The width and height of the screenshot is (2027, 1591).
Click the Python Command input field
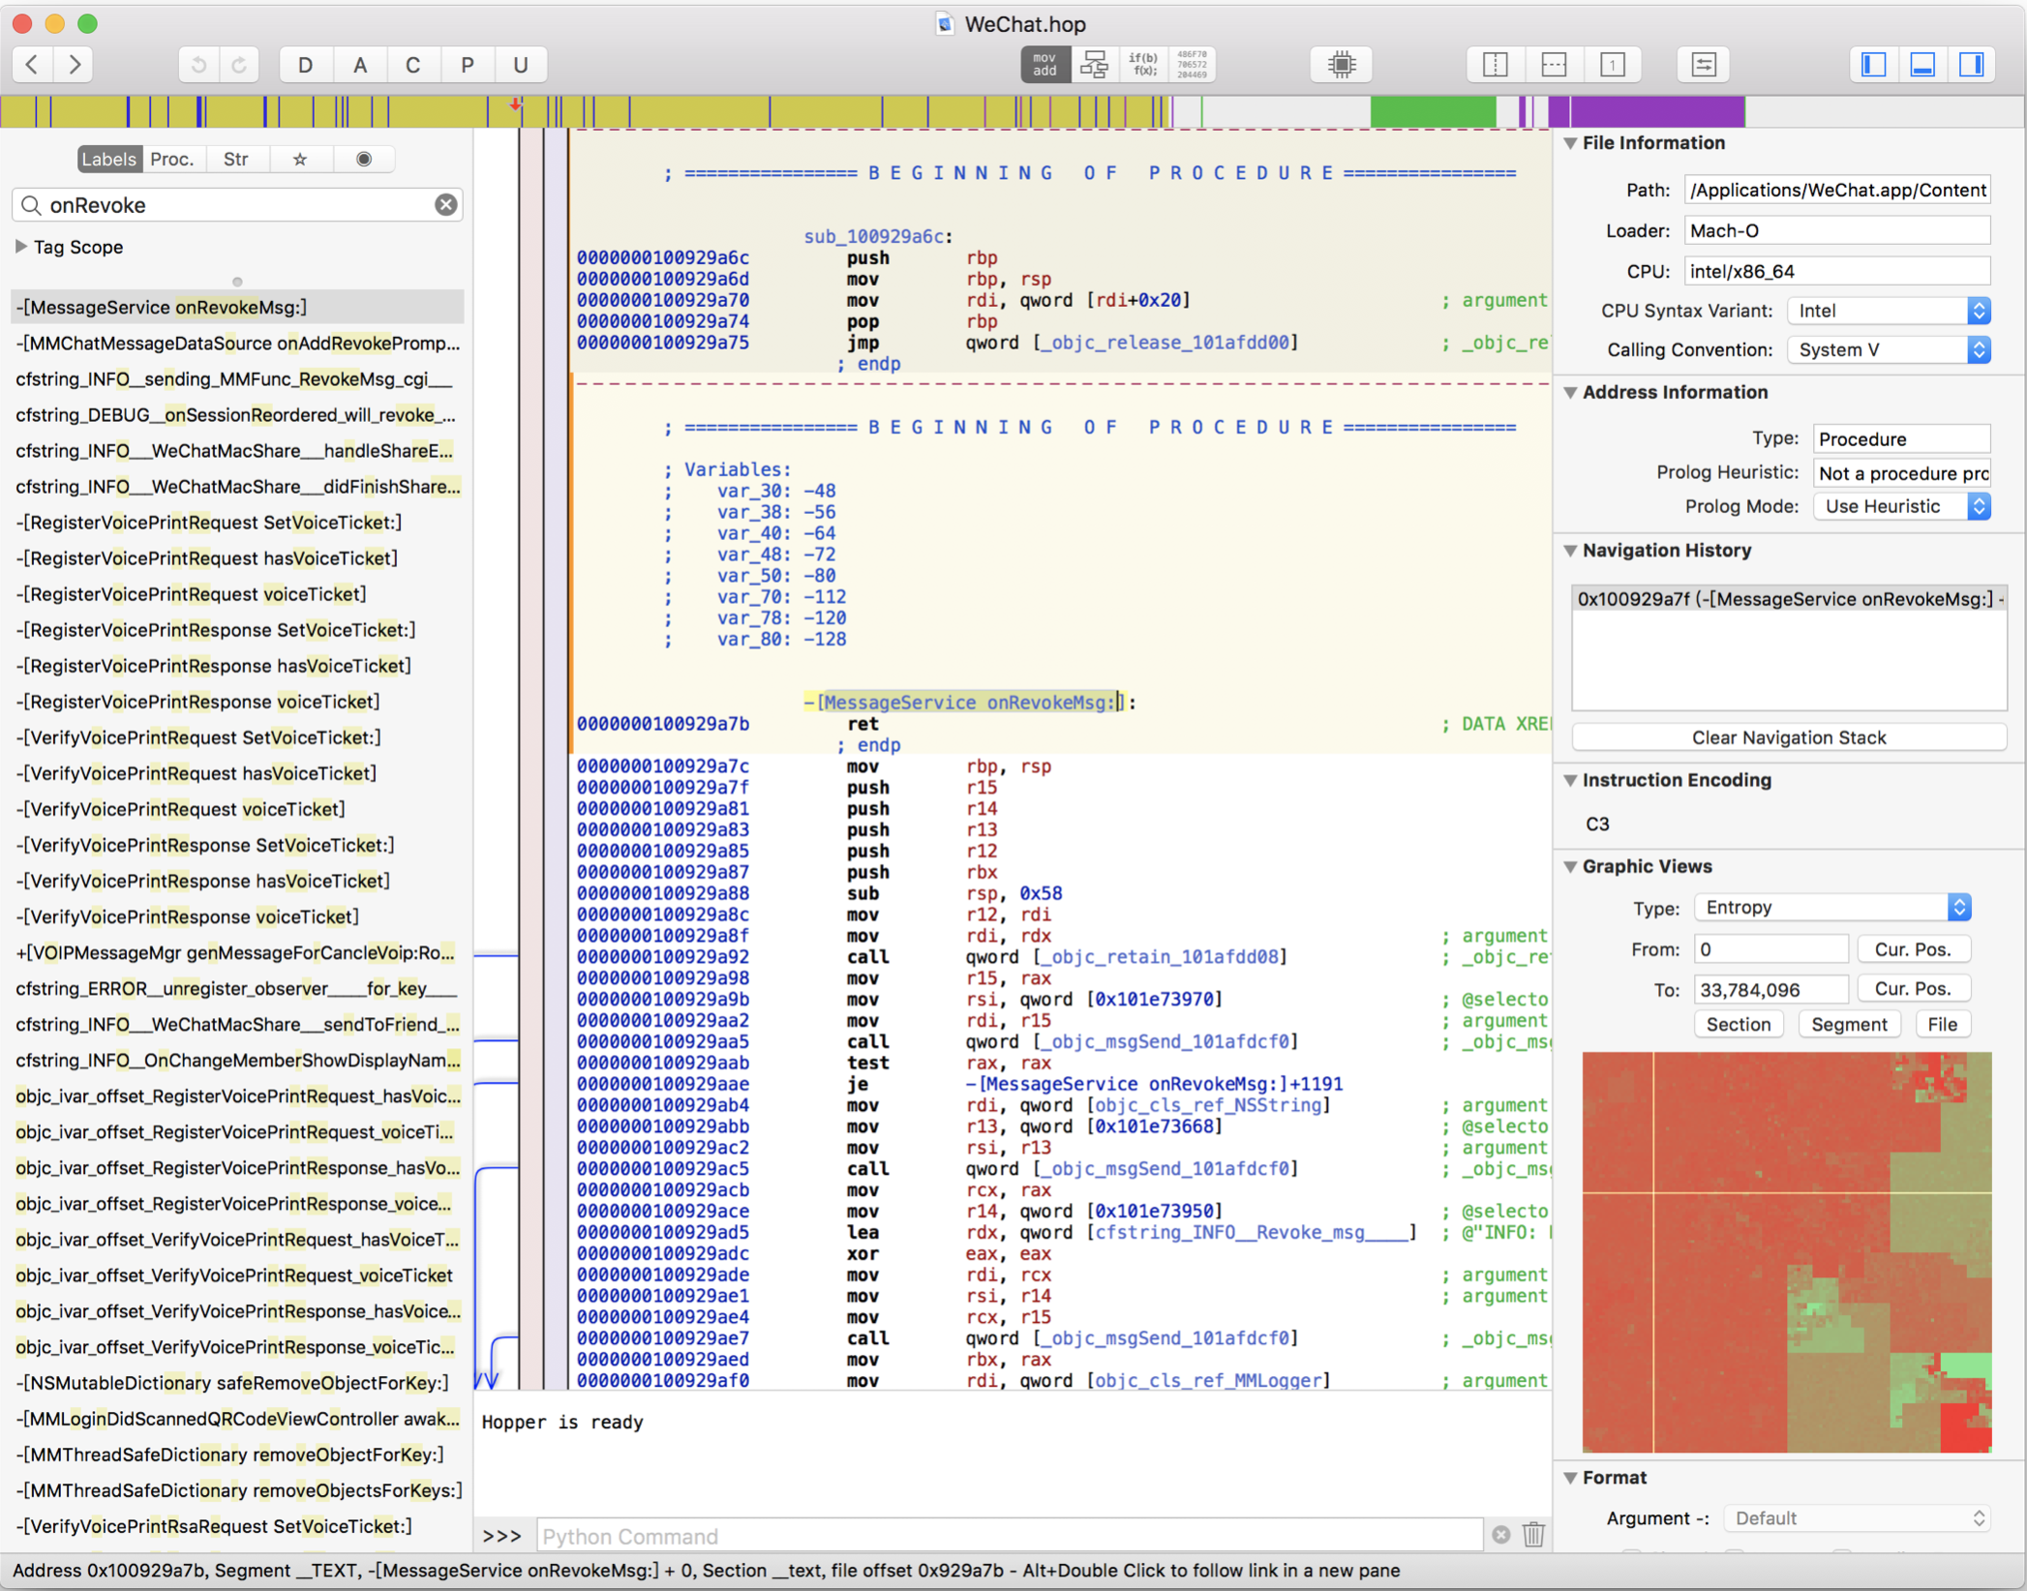1010,1536
